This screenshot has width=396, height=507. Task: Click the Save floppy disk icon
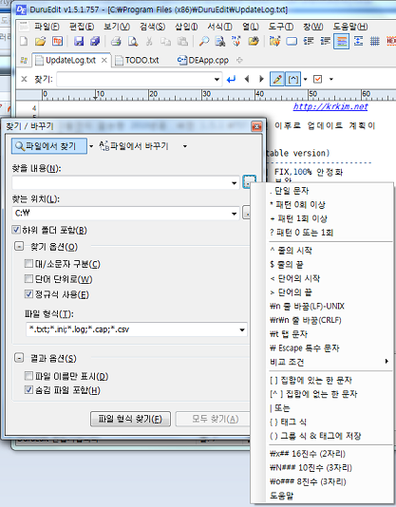79,42
